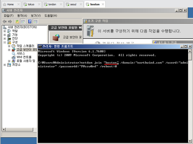Close the tokyo VM tab
The height and width of the screenshot is (144, 193).
[x=39, y=4]
